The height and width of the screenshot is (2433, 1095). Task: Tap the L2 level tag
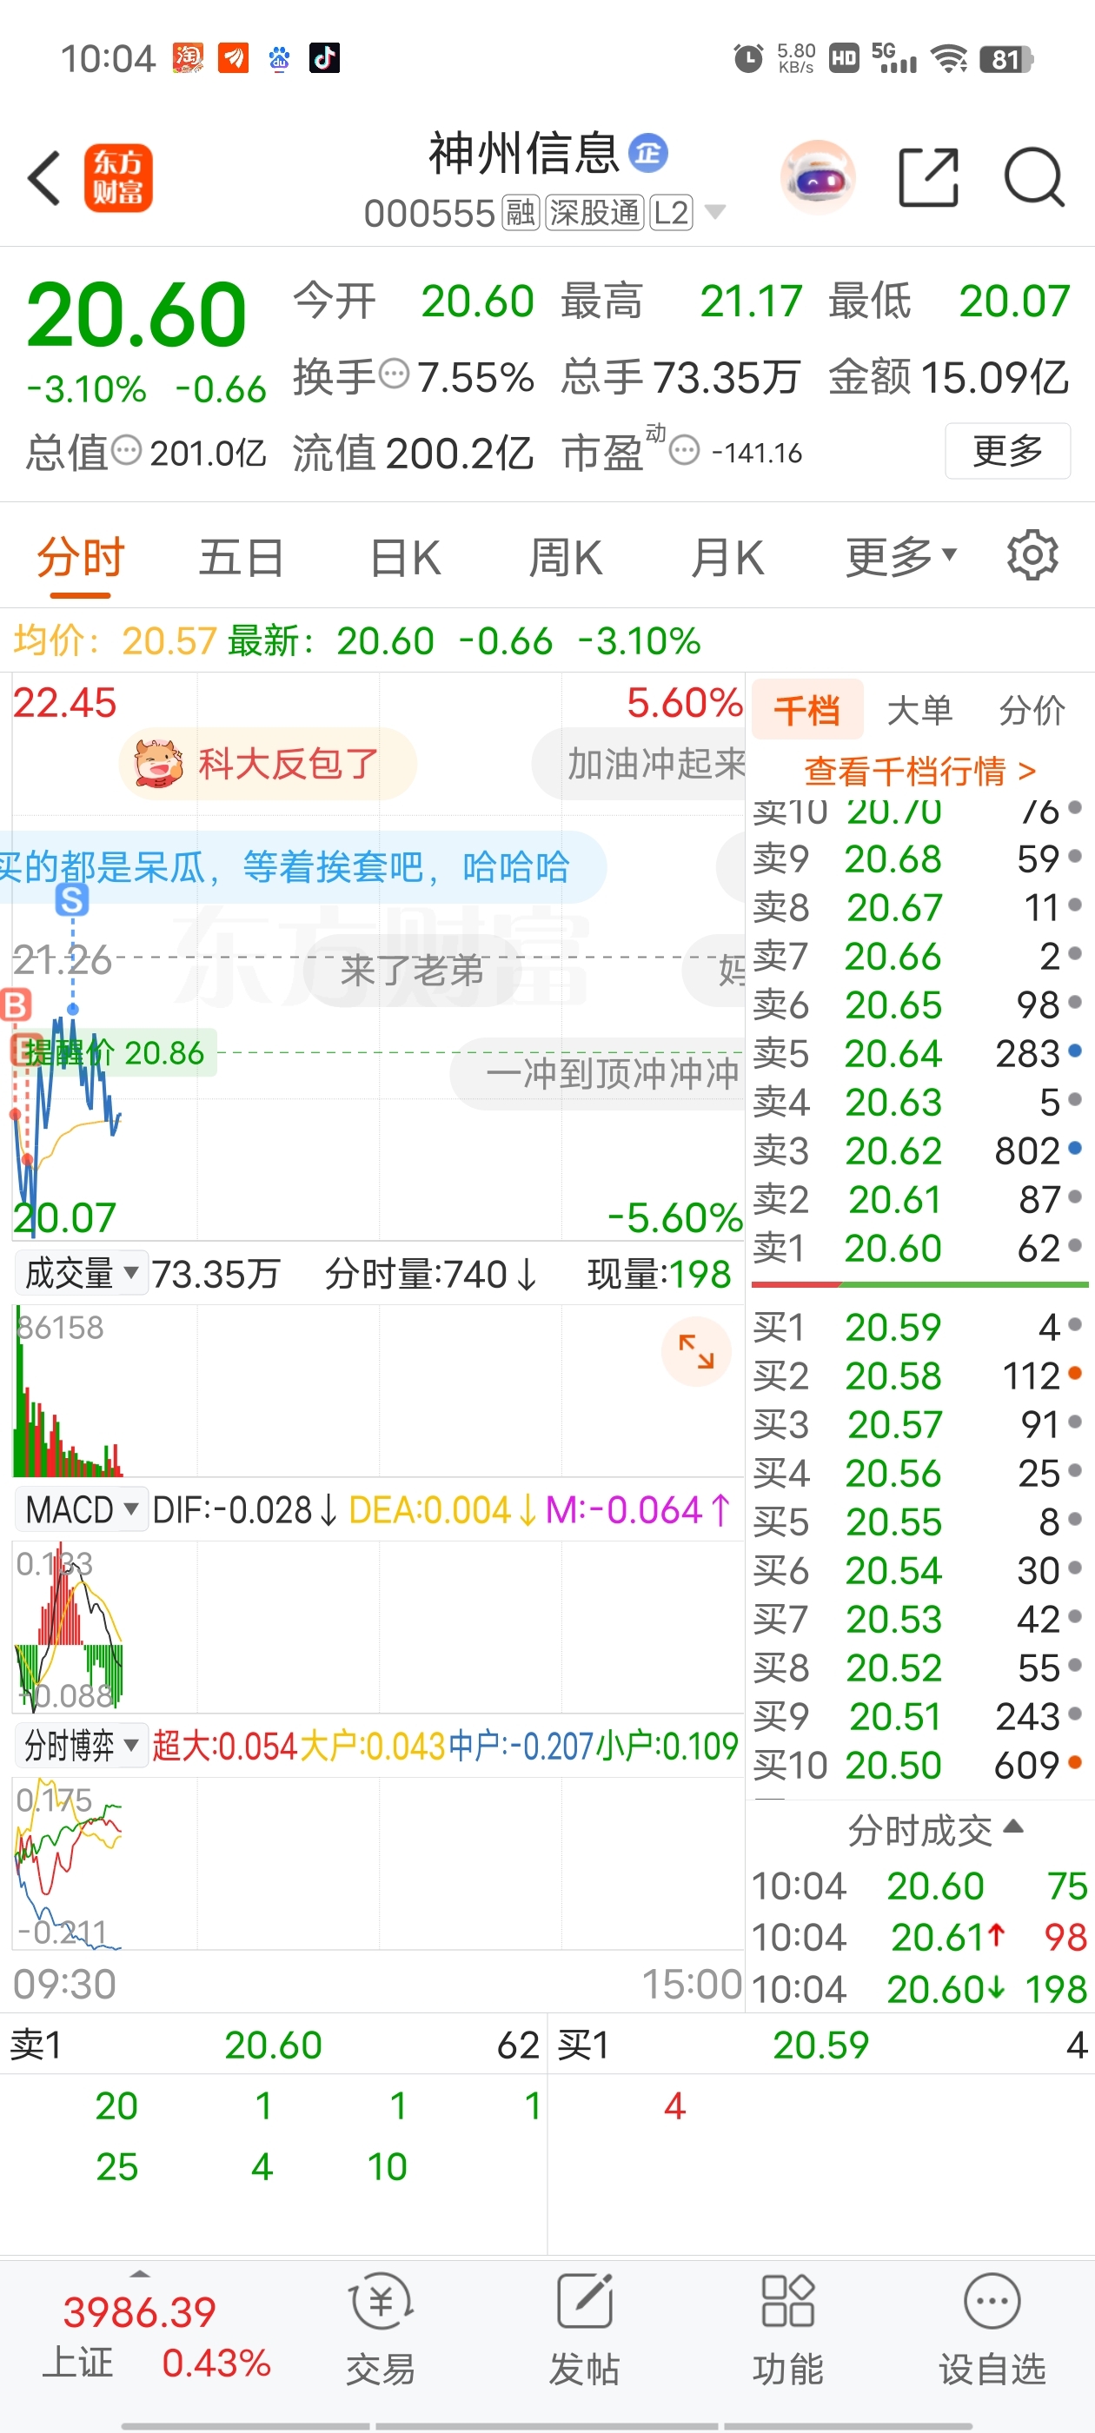tap(671, 214)
